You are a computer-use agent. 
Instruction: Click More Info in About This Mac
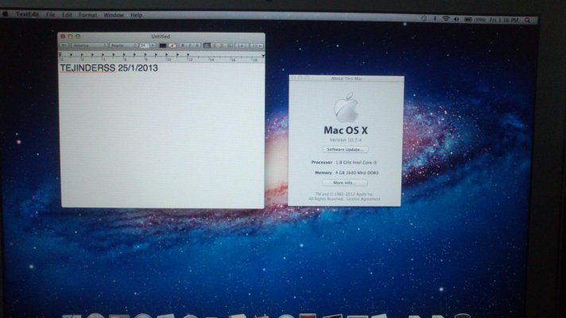tap(345, 183)
